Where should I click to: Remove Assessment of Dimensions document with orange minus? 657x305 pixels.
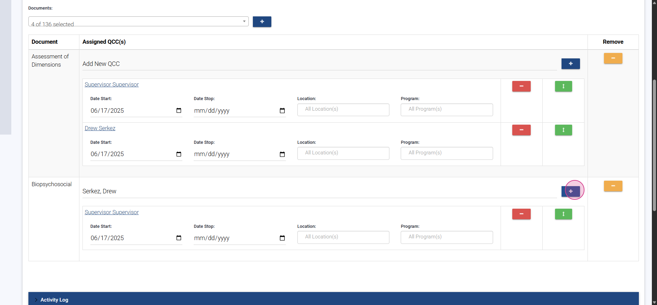coord(613,58)
